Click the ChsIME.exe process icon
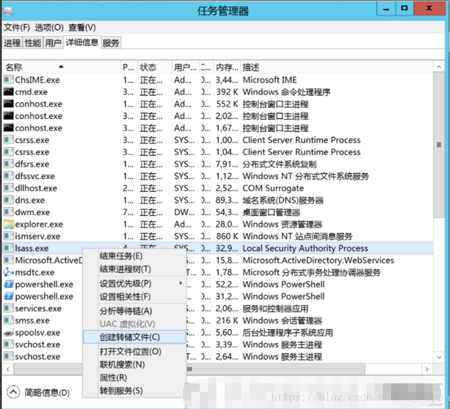 8,80
